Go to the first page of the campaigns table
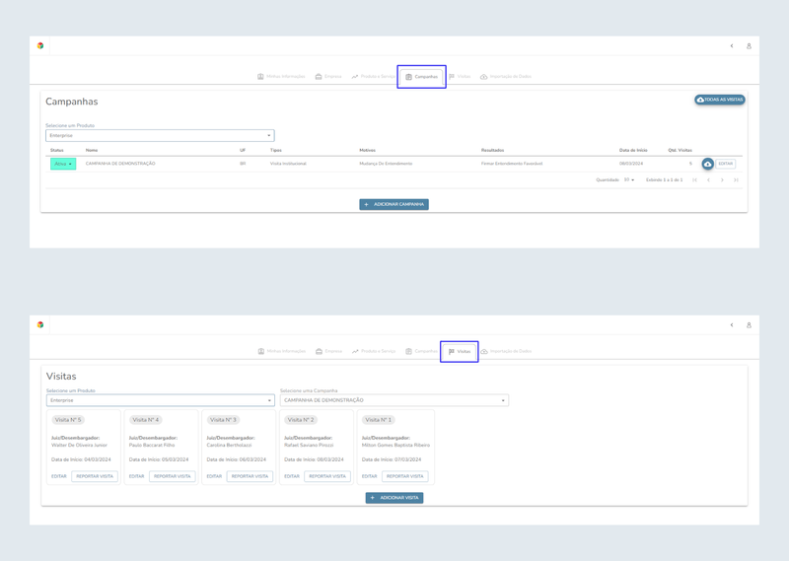Screen dimensions: 789x561 click(695, 180)
